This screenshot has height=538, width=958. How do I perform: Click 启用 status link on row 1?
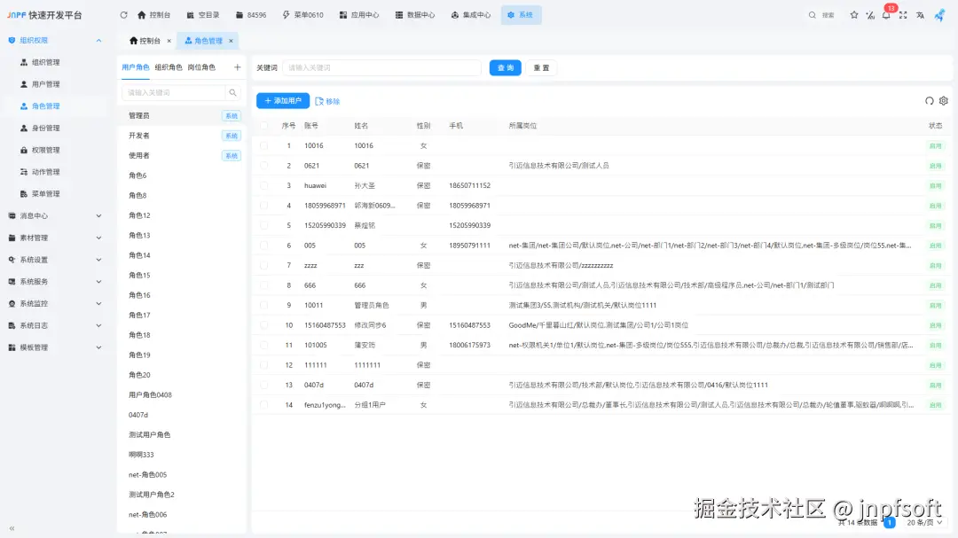(938, 145)
